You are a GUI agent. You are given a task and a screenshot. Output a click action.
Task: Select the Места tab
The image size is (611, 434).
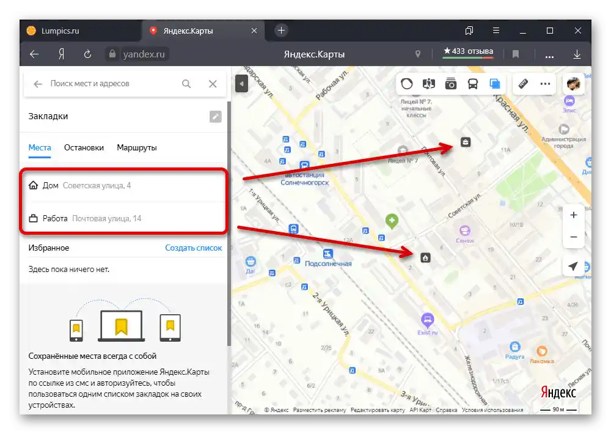(40, 148)
